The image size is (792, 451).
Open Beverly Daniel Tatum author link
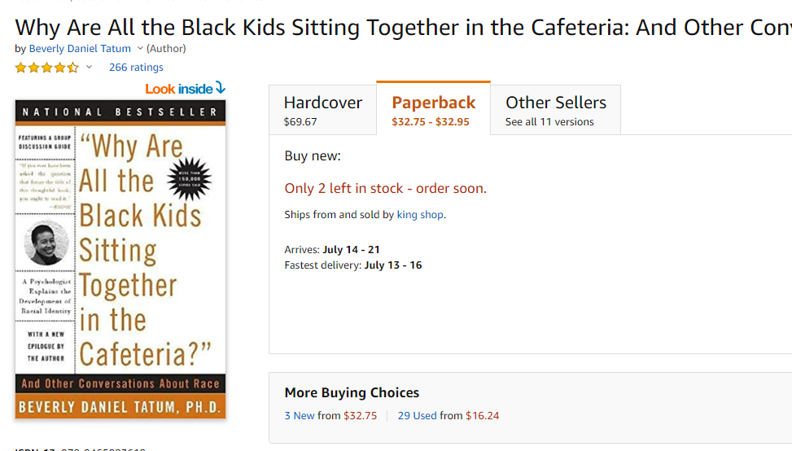[x=80, y=49]
